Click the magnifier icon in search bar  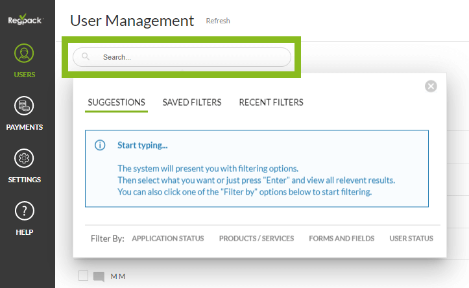click(86, 57)
